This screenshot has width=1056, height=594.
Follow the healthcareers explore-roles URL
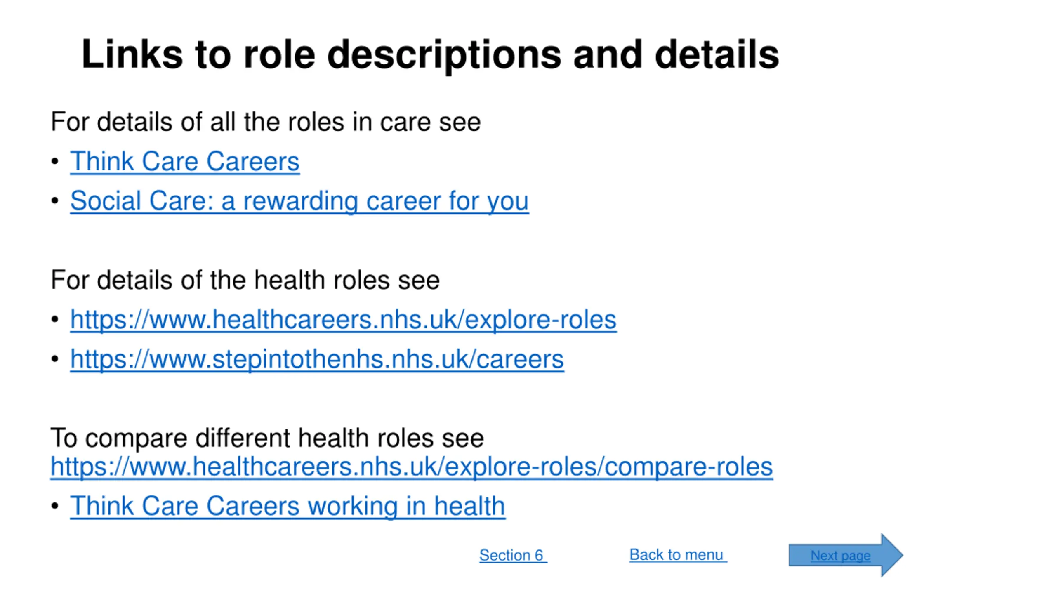click(343, 320)
